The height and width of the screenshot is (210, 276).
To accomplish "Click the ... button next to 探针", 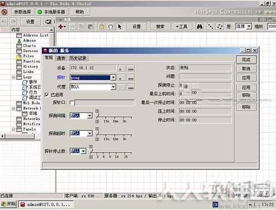I will 131,77.
